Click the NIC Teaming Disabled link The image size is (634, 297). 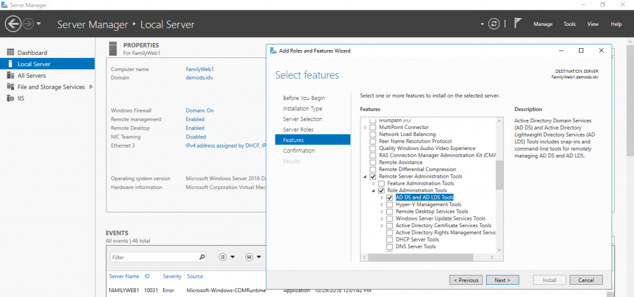tap(196, 137)
